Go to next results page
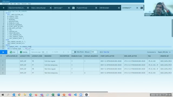The width and height of the screenshot is (173, 97). pyautogui.click(x=68, y=52)
